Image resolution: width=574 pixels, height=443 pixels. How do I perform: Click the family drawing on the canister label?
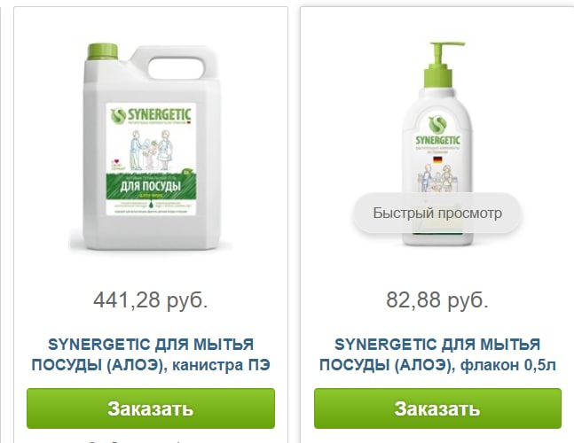point(150,150)
